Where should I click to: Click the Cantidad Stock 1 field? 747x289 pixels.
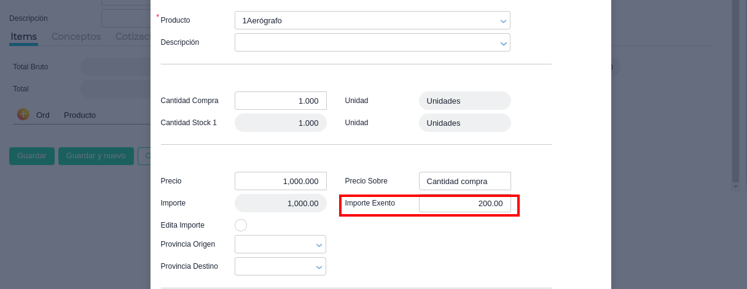[x=280, y=123]
